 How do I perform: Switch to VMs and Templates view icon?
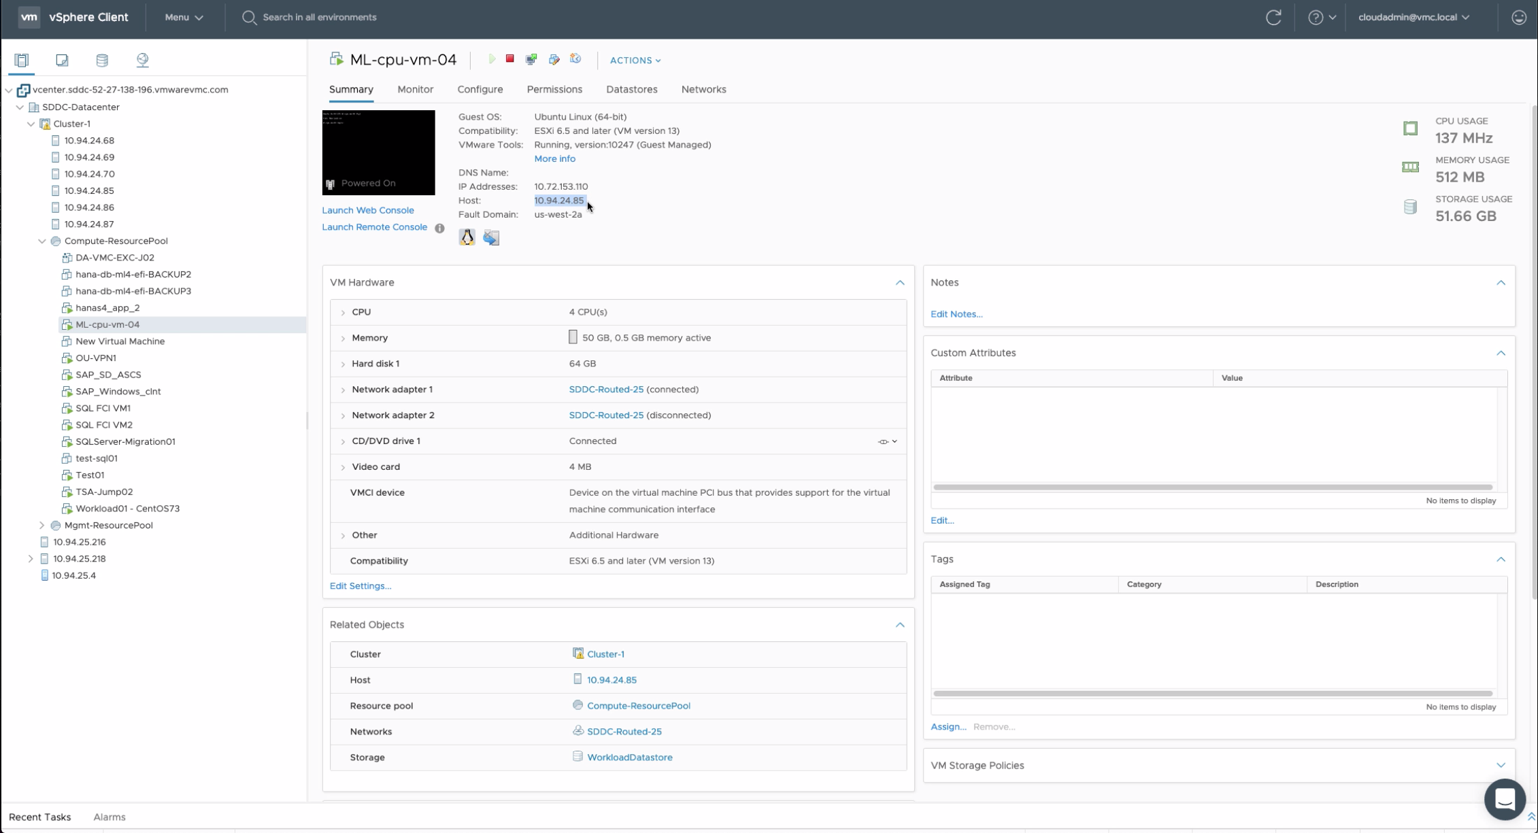click(x=62, y=61)
